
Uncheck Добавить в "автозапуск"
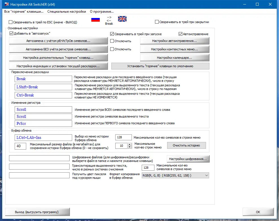(x=12, y=33)
